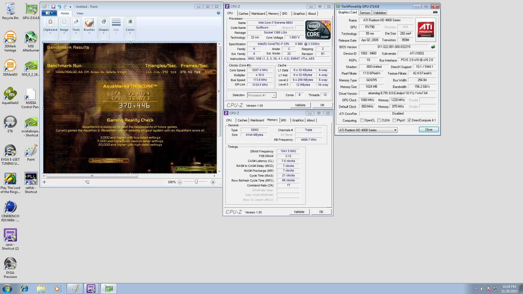Click the zoom out minus button in Paint
Screen dimensions: 523x294
pos(180,182)
